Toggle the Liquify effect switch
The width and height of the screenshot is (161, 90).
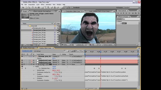(22, 66)
